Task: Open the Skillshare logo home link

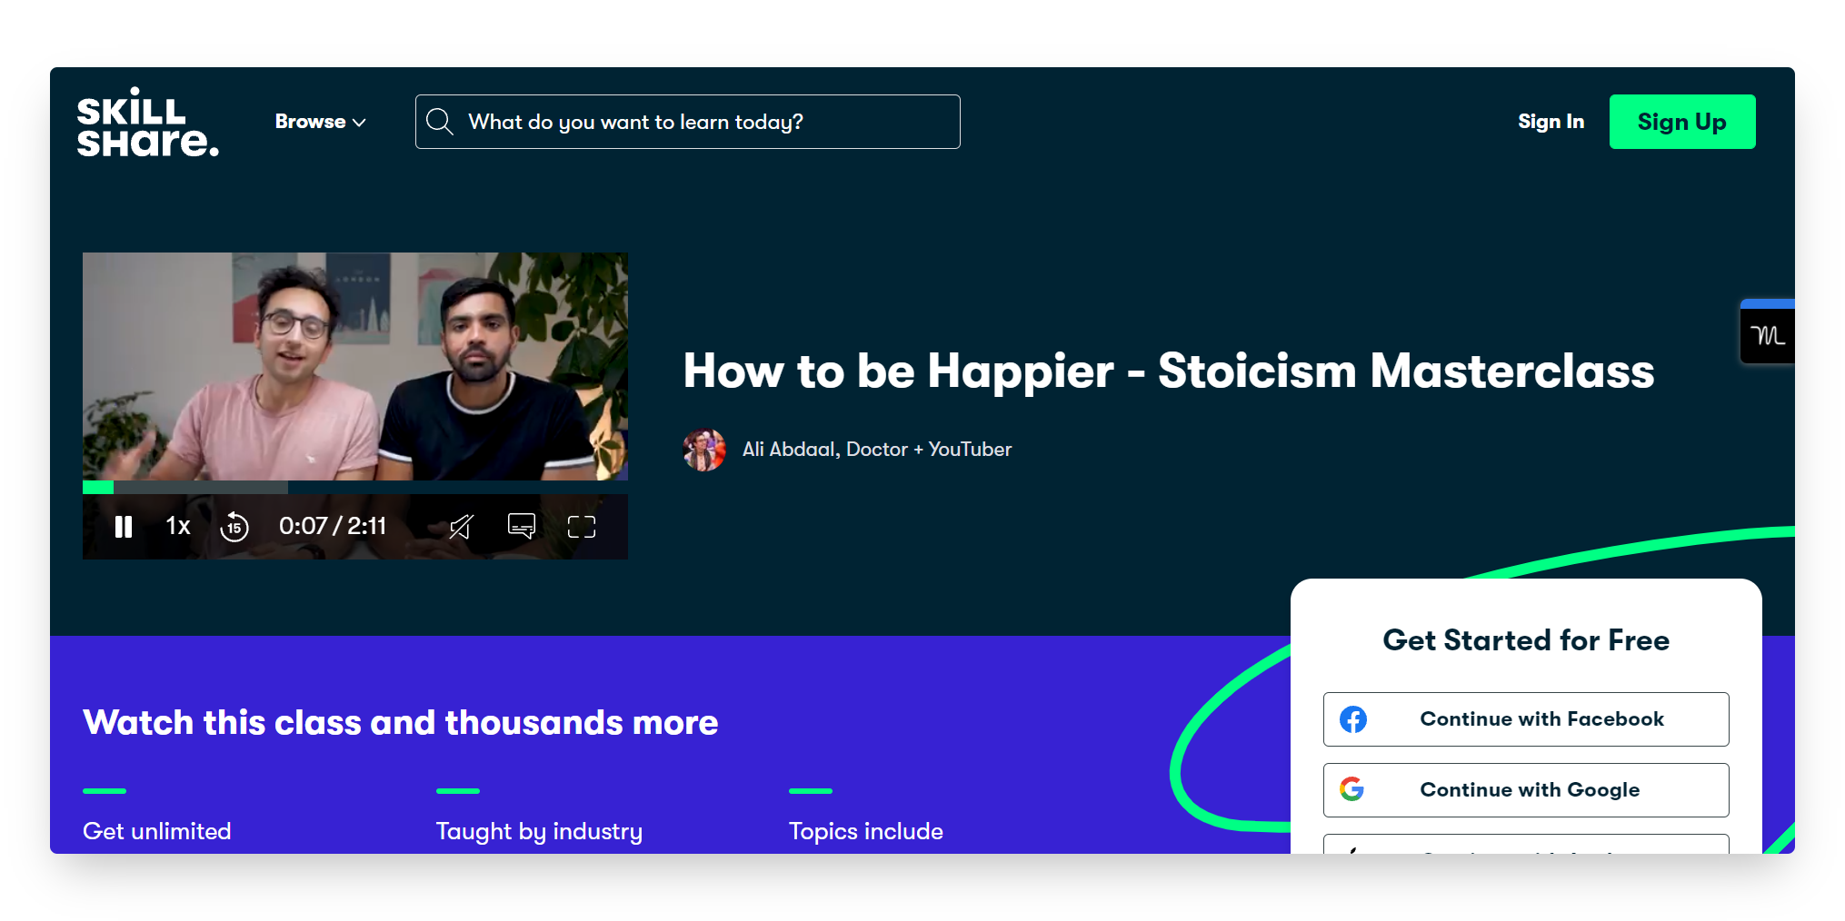Action: (x=147, y=122)
